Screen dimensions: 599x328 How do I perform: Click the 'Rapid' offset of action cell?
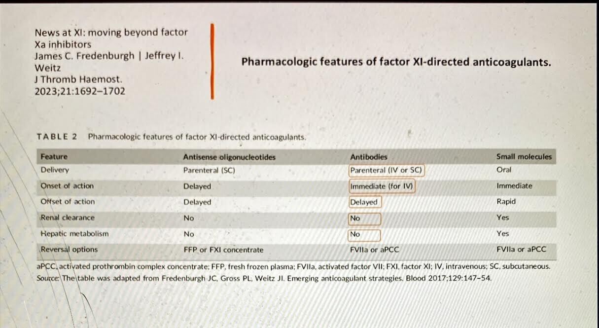tap(506, 201)
